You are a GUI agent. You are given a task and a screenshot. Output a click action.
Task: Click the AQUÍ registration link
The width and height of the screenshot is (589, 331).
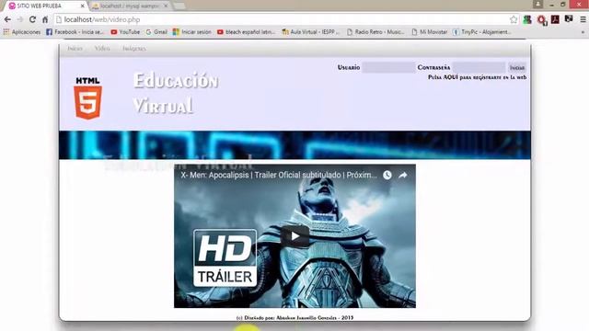click(451, 77)
